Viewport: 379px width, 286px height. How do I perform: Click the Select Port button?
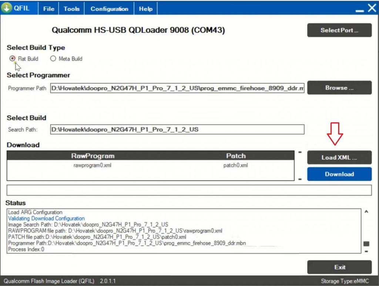pyautogui.click(x=339, y=30)
